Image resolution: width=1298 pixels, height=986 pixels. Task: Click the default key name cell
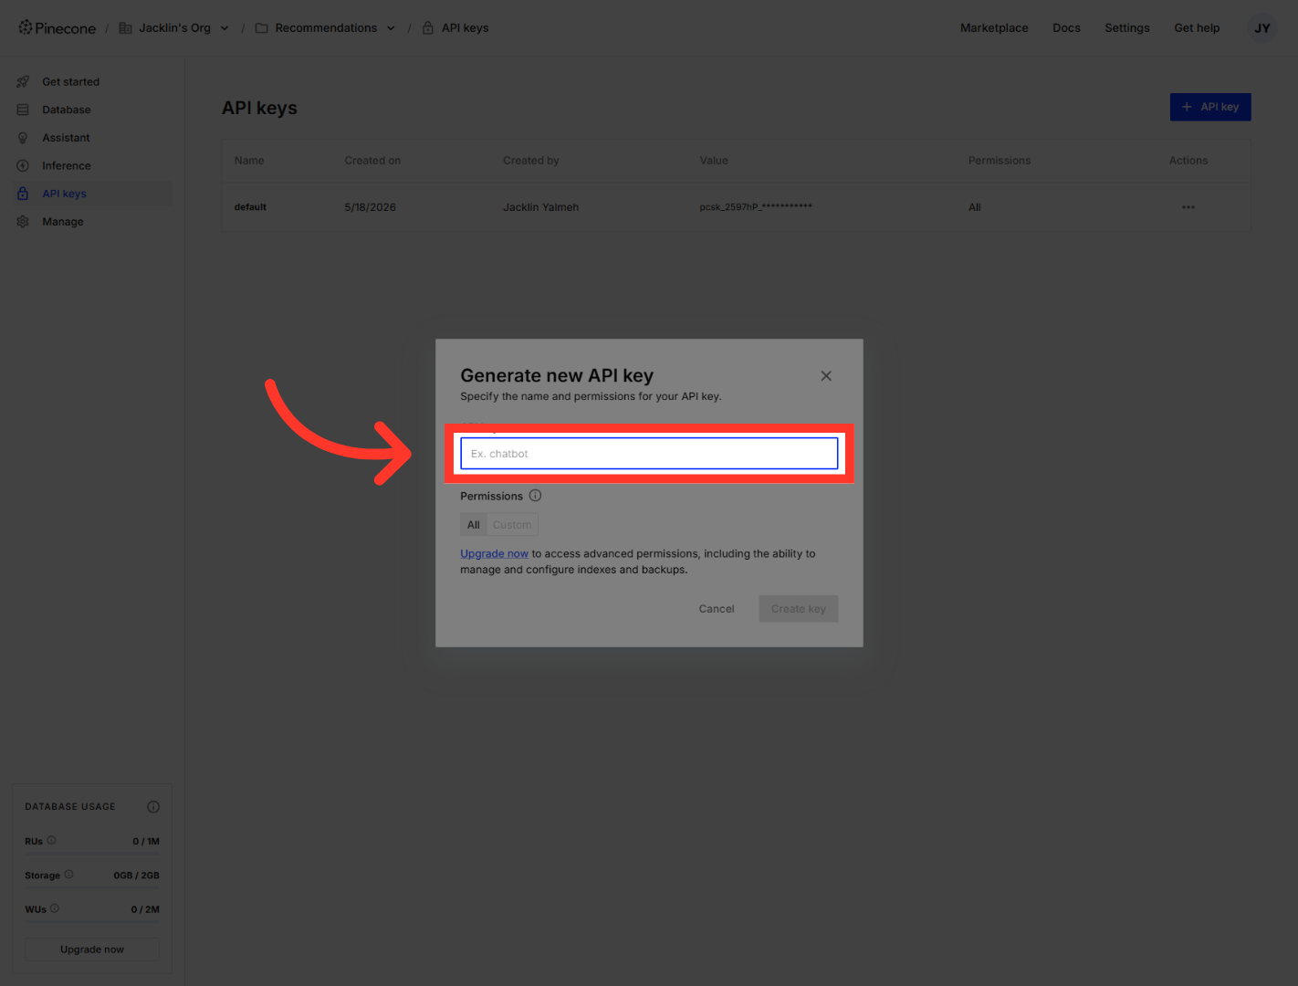[250, 207]
